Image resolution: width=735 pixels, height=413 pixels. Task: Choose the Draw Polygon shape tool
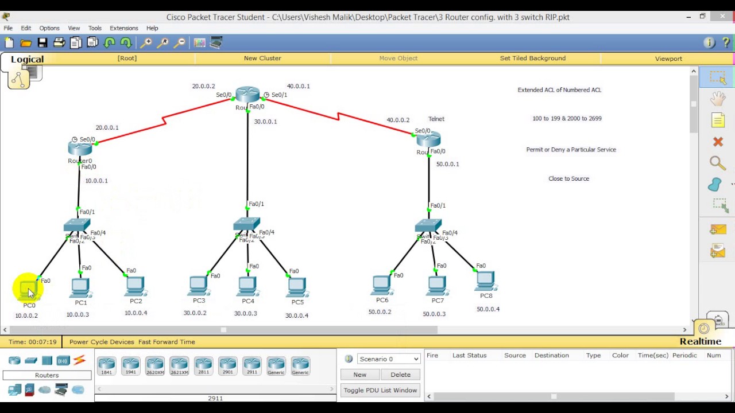point(715,184)
